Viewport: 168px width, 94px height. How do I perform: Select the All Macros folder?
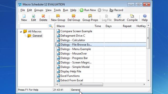pos(32,31)
